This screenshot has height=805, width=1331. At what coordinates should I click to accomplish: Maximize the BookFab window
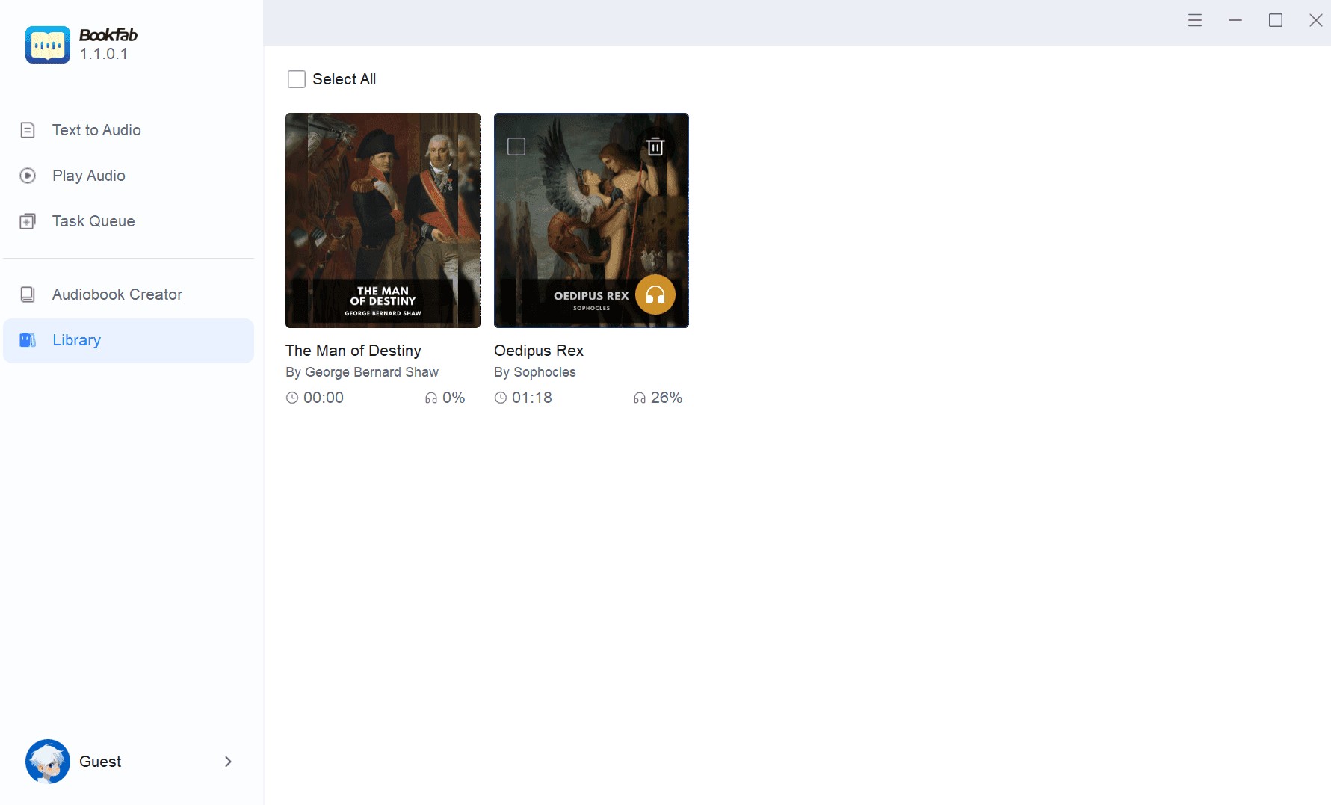coord(1276,21)
